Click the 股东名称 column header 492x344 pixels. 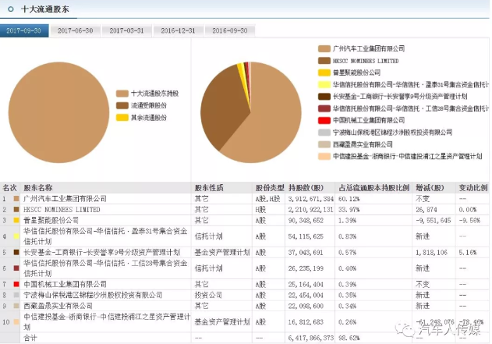pos(38,188)
